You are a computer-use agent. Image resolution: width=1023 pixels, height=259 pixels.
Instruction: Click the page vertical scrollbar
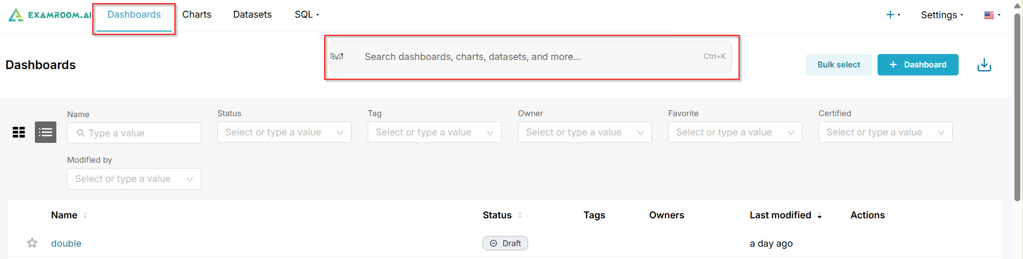[1017, 107]
